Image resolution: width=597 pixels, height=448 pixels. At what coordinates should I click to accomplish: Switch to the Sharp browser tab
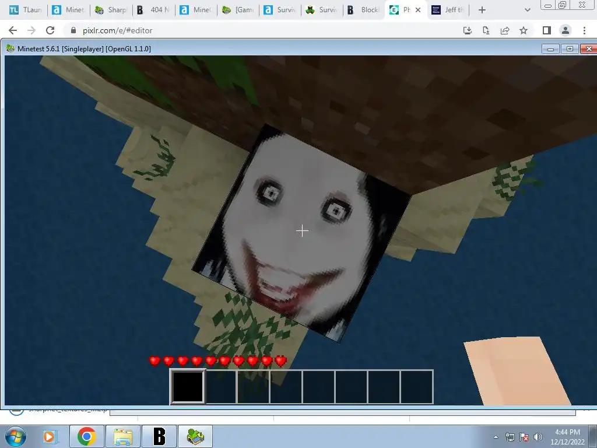pos(111,10)
